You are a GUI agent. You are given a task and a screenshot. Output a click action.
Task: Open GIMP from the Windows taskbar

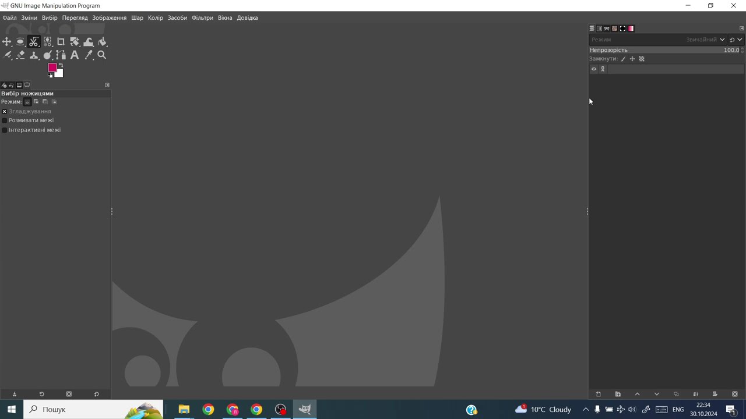(x=305, y=409)
